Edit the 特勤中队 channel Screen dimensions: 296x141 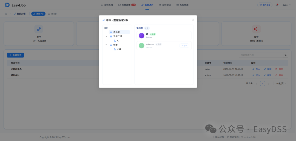click(x=268, y=75)
